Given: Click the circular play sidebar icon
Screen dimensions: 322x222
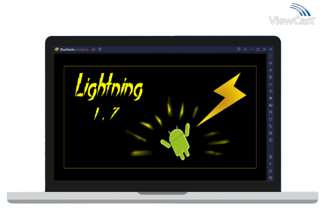Looking at the screenshot, I should pos(271,91).
